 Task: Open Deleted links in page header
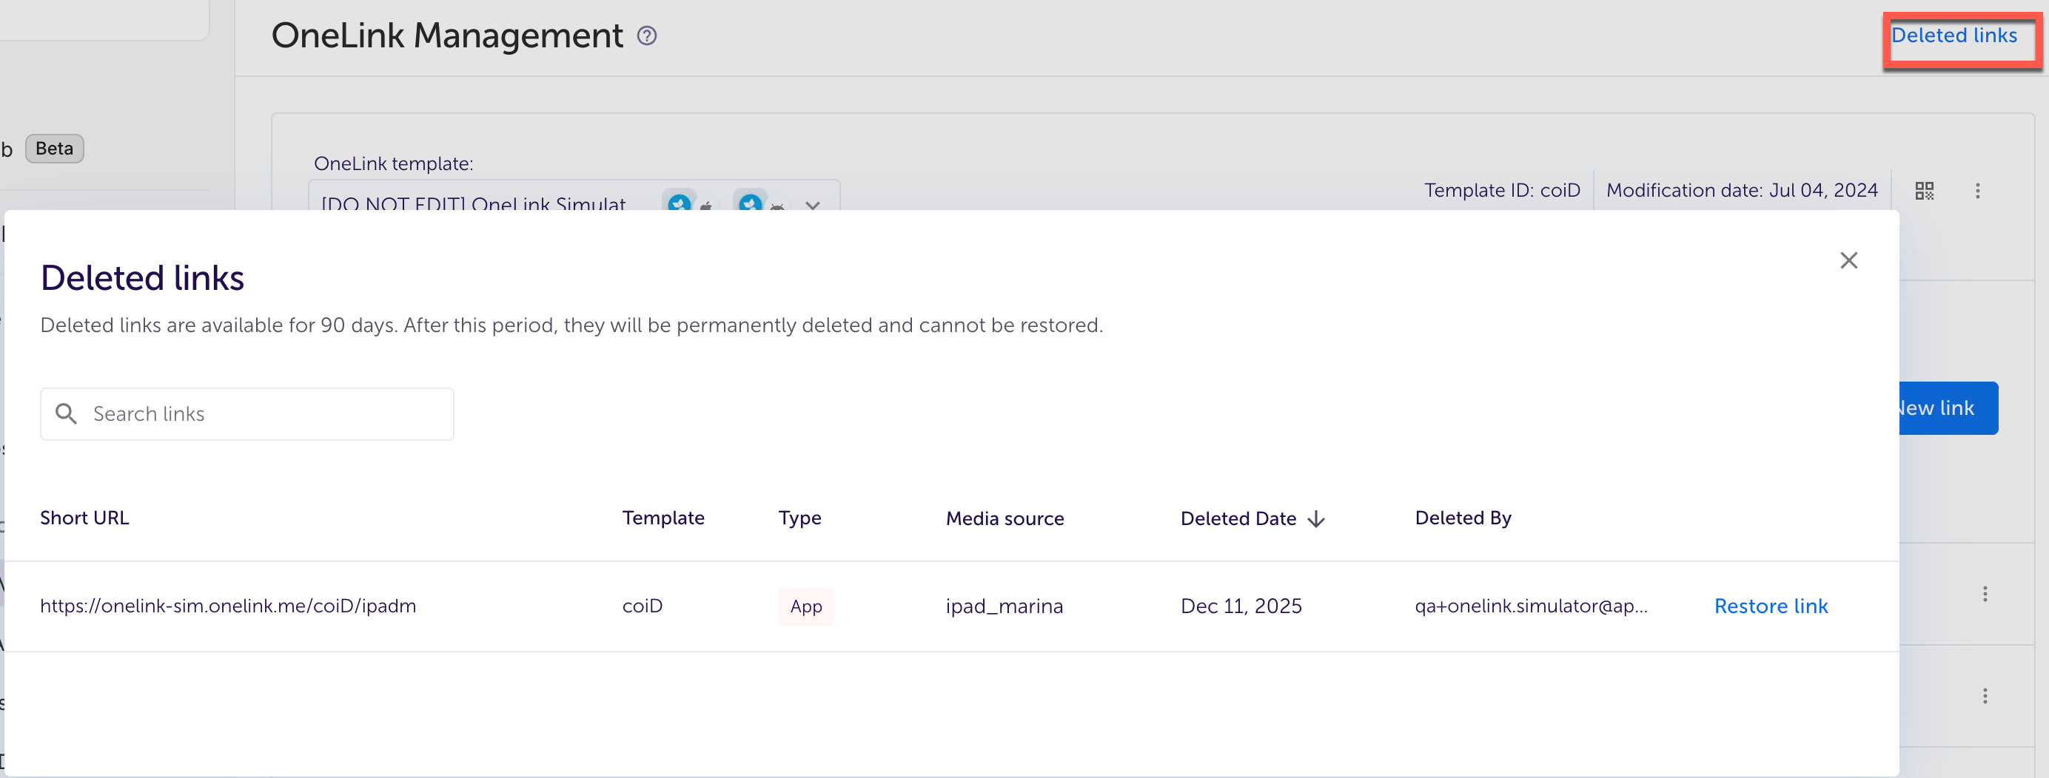[x=1954, y=35]
